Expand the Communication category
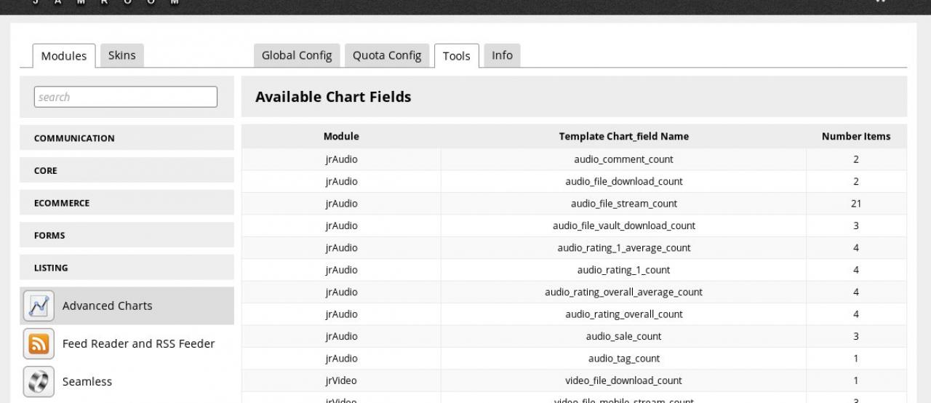Image resolution: width=931 pixels, height=403 pixels. click(74, 138)
